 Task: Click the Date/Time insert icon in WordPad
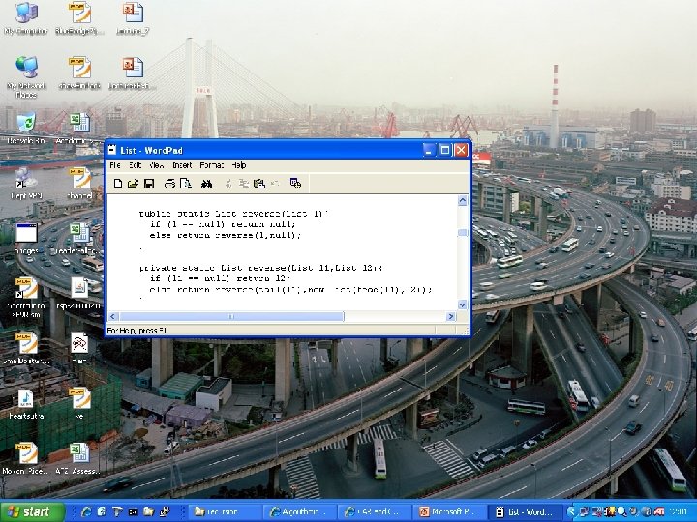pyautogui.click(x=295, y=184)
